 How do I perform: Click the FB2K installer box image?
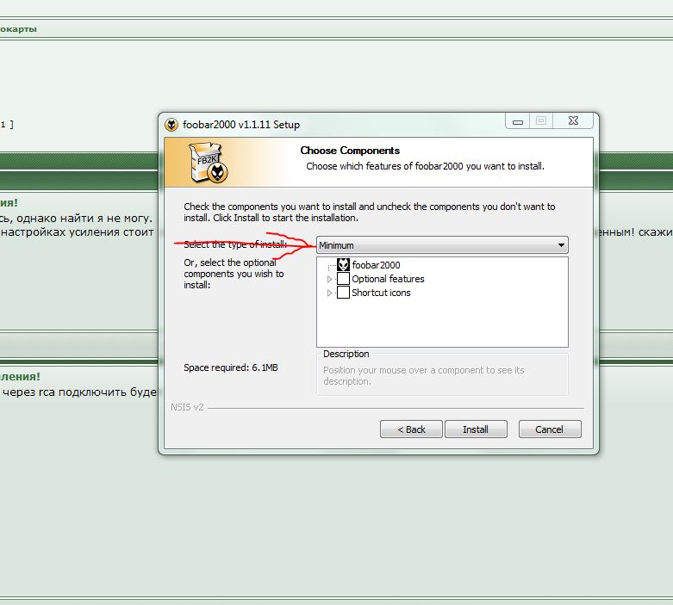209,163
